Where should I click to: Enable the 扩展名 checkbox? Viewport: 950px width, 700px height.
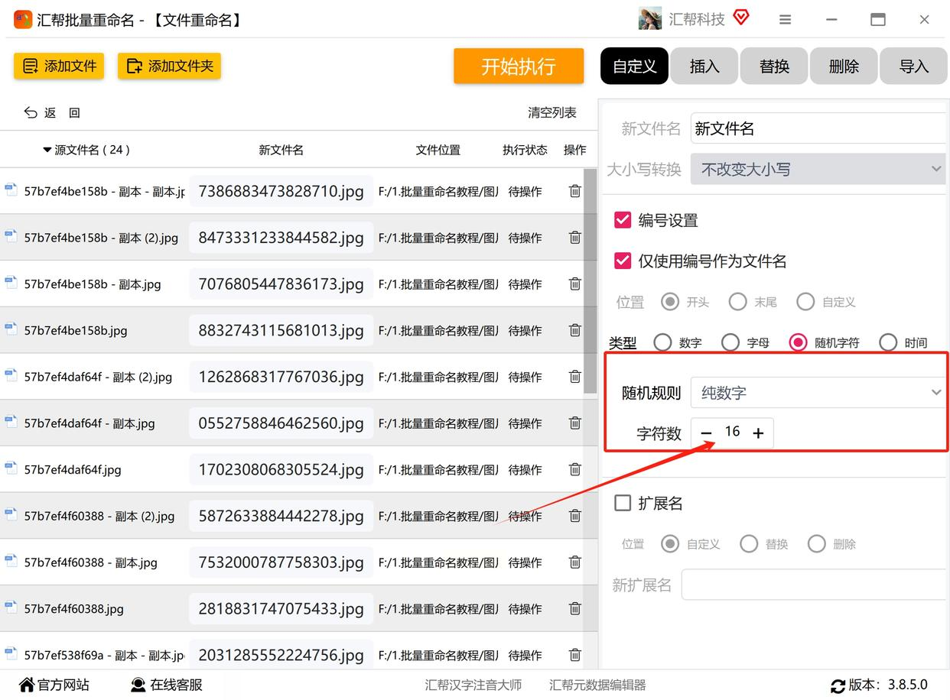point(623,503)
